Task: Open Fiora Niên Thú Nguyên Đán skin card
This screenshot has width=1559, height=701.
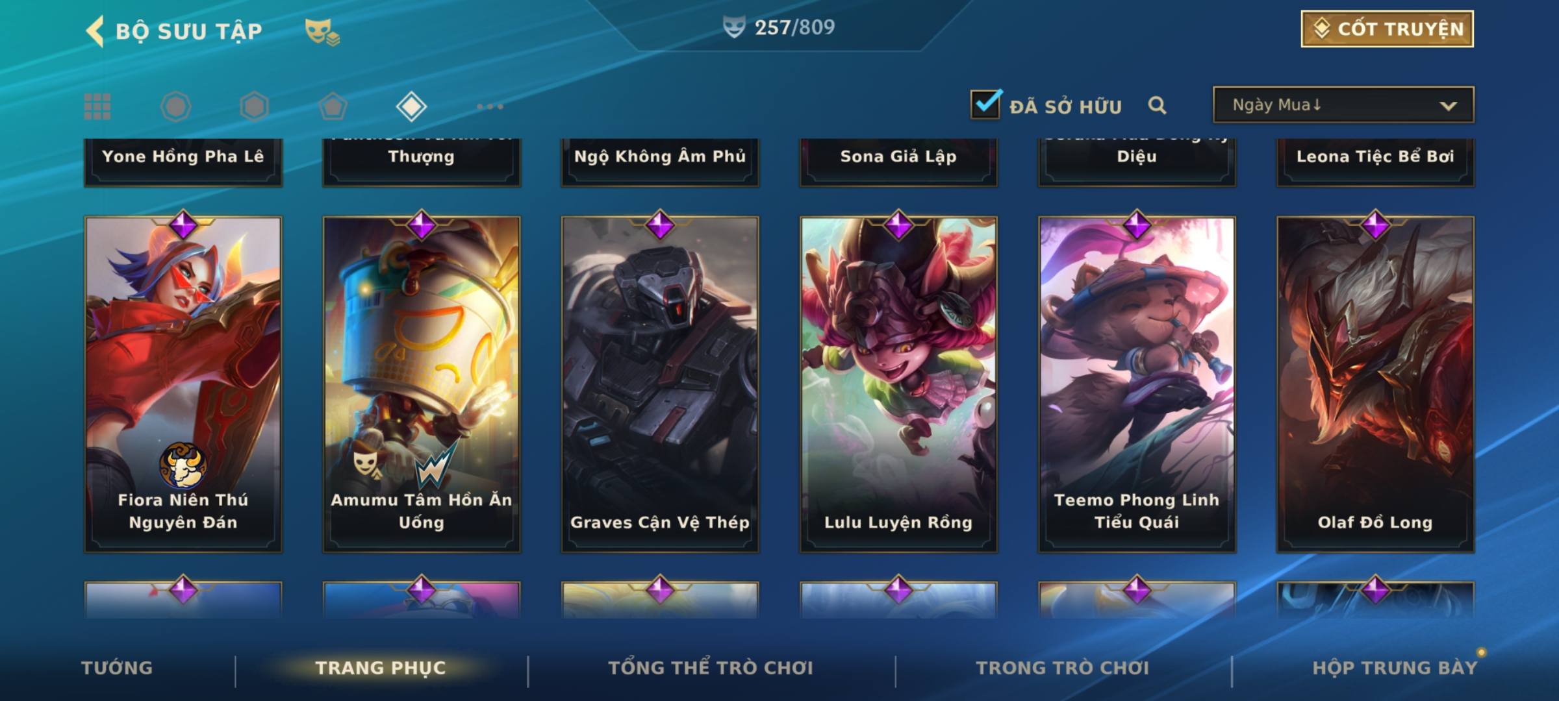Action: coord(183,384)
